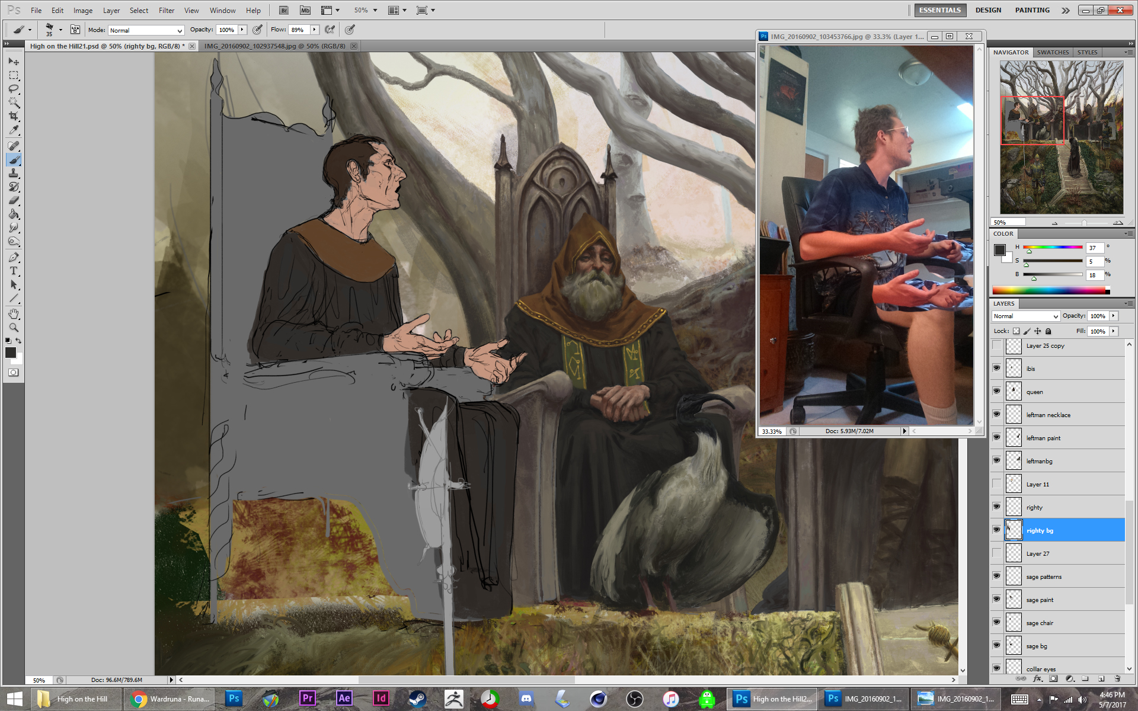Select the Essentials workspace

pos(940,10)
